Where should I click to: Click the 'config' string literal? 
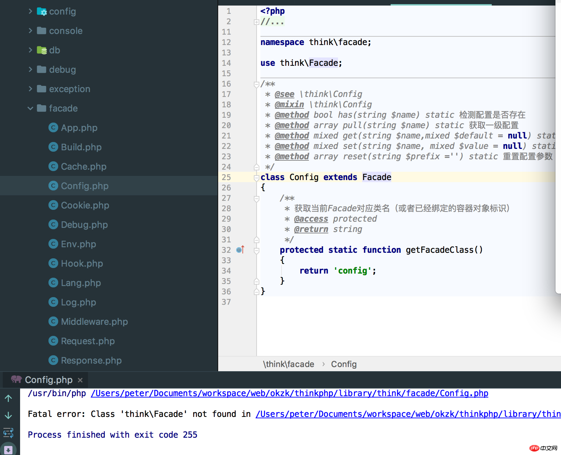coord(353,271)
